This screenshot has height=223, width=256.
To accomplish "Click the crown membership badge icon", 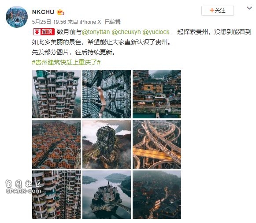I will click(x=60, y=12).
